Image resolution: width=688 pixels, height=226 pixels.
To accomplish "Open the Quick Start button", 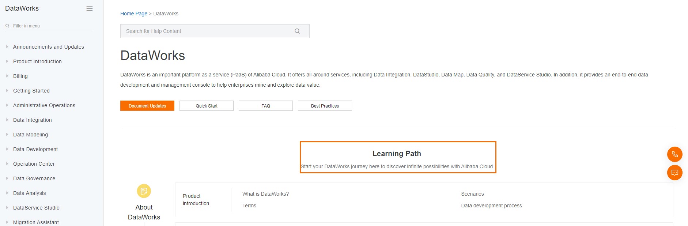I will [x=207, y=106].
